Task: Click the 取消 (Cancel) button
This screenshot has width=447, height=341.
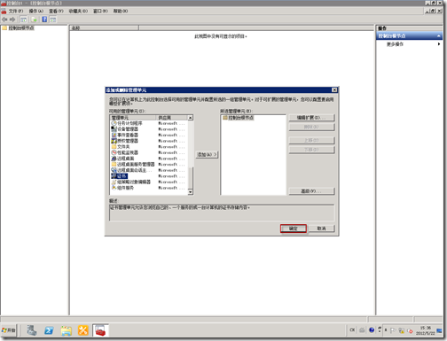Action: (321, 229)
